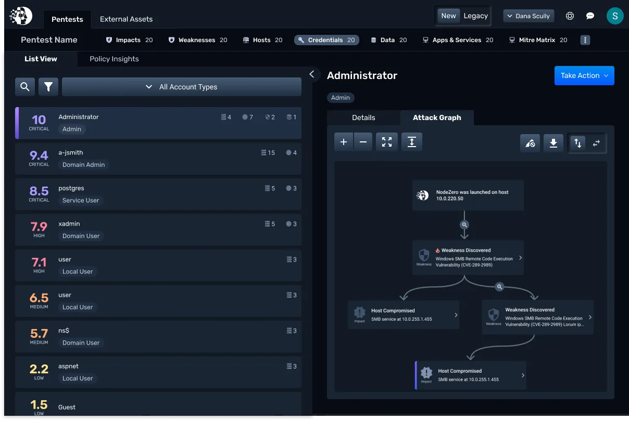Collapse the list panel with chevron
629x421 pixels.
pos(312,74)
